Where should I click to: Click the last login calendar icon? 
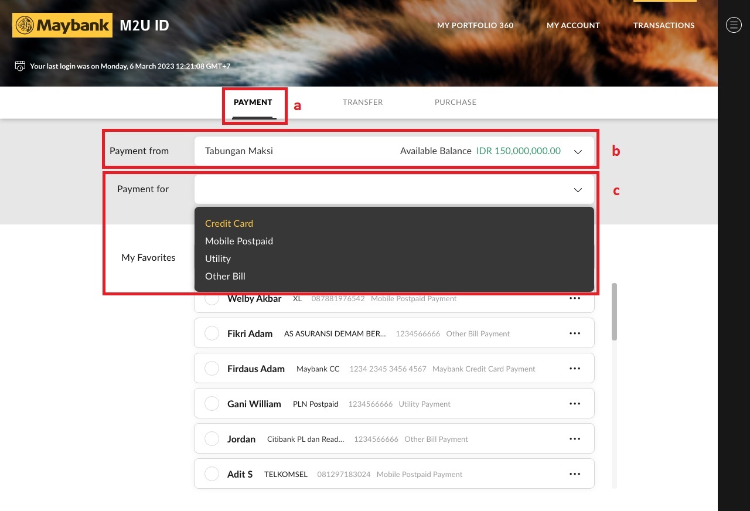[20, 66]
